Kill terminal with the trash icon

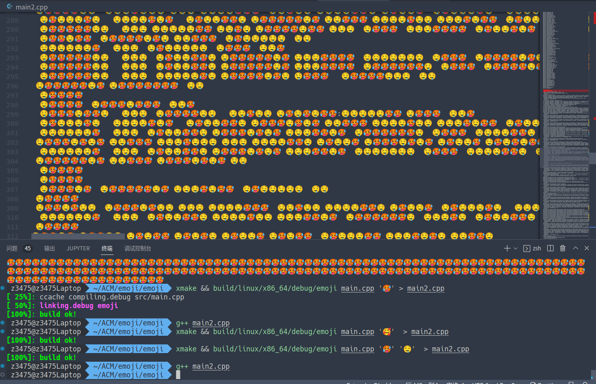tap(563, 248)
